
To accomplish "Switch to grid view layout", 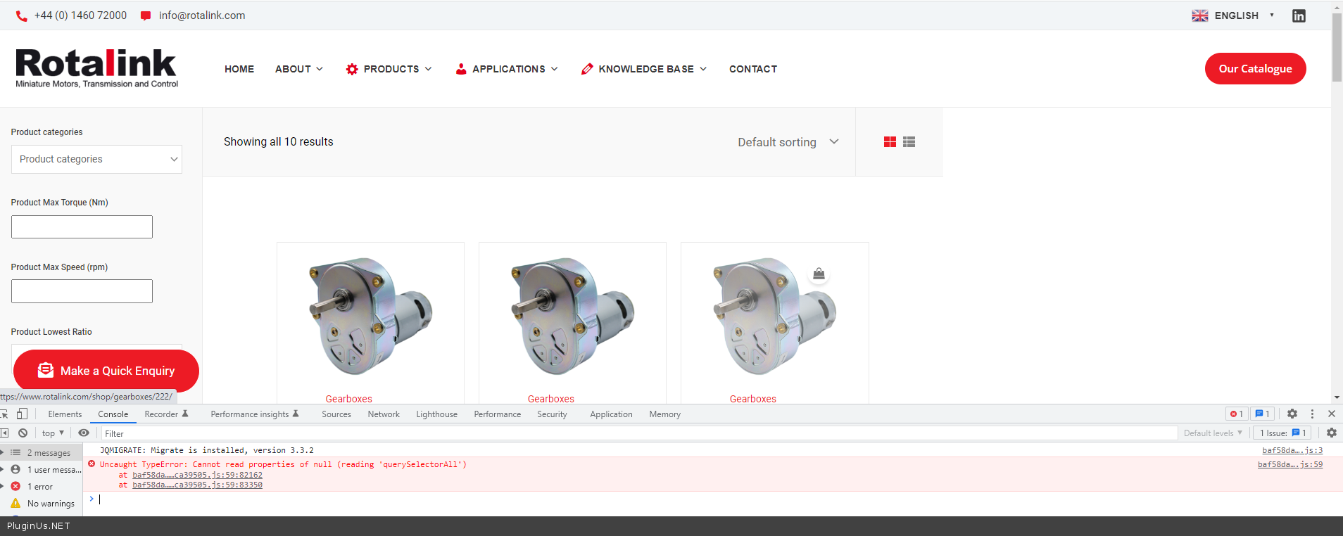I will pos(890,142).
